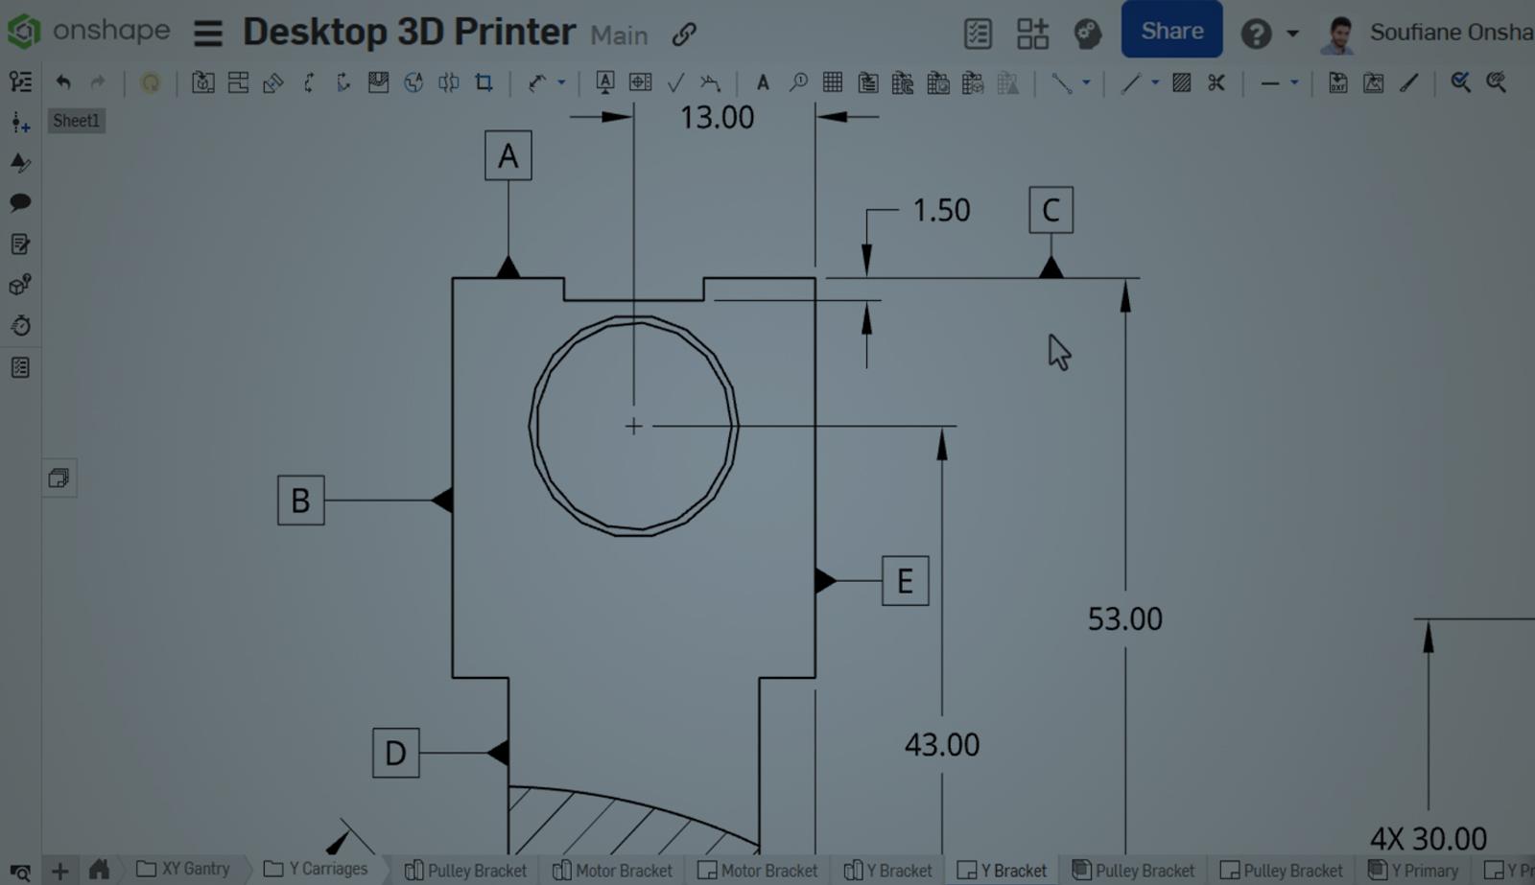The image size is (1535, 885).
Task: Click the Share button
Action: [x=1171, y=30]
